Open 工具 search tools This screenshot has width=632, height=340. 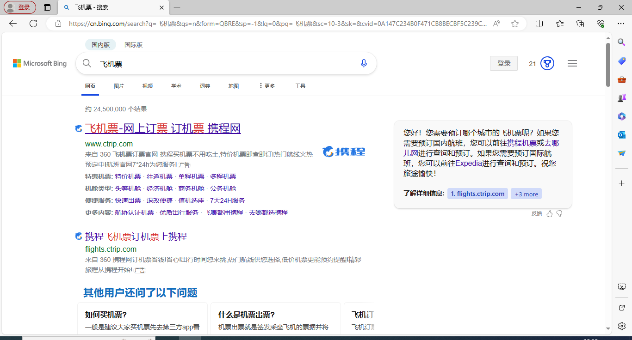pos(300,86)
